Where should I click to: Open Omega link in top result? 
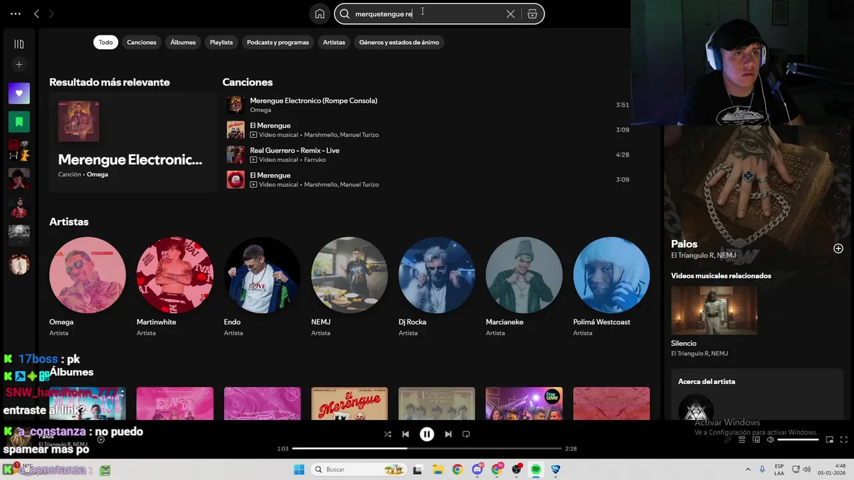(97, 175)
